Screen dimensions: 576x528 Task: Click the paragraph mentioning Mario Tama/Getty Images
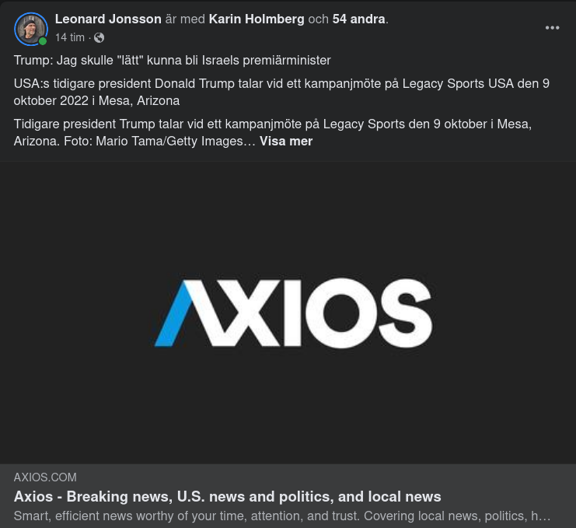pos(273,133)
